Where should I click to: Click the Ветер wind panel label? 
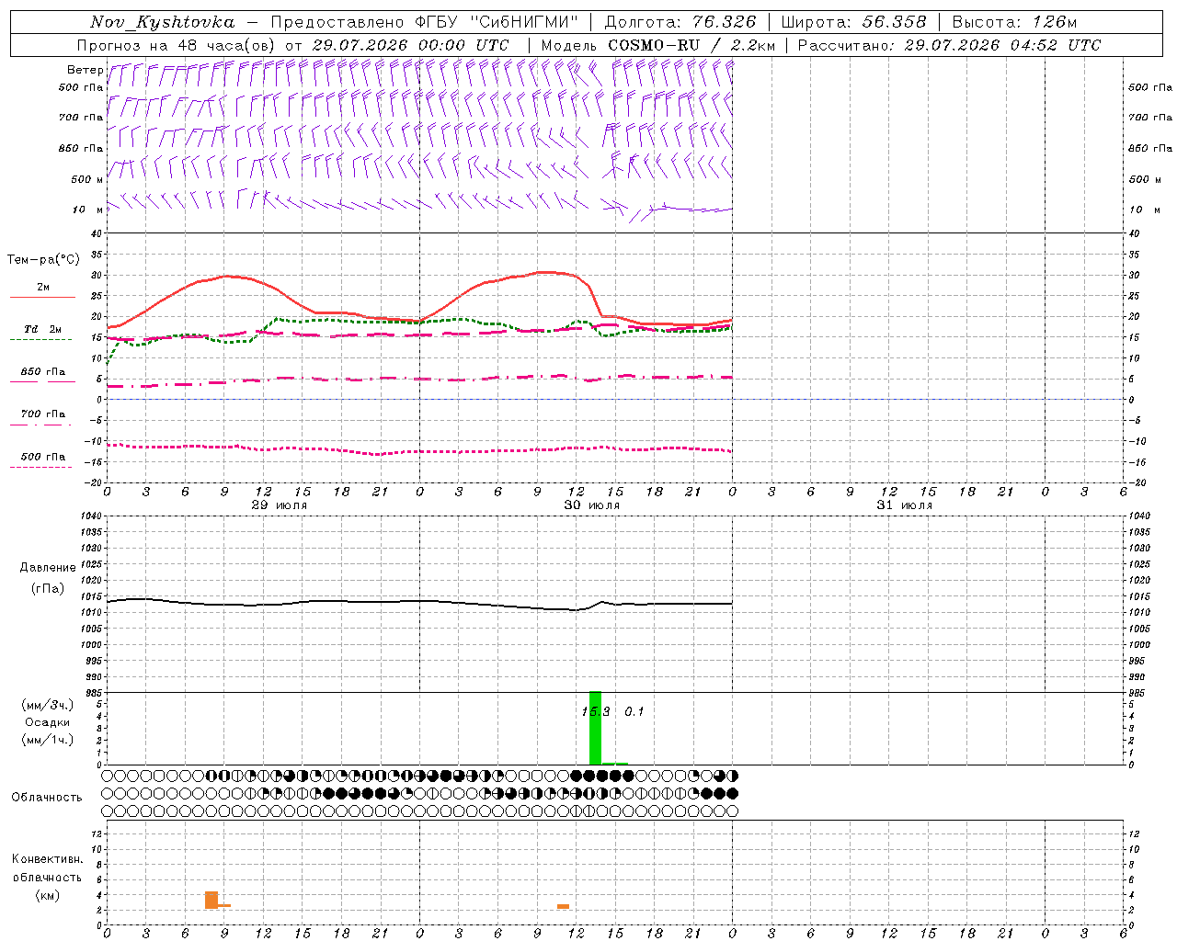(x=85, y=70)
